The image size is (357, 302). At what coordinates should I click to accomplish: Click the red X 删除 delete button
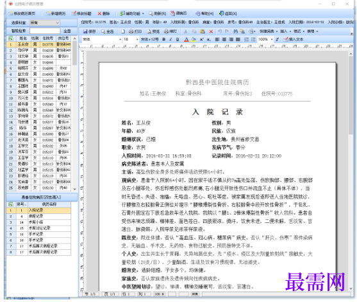coord(104,13)
